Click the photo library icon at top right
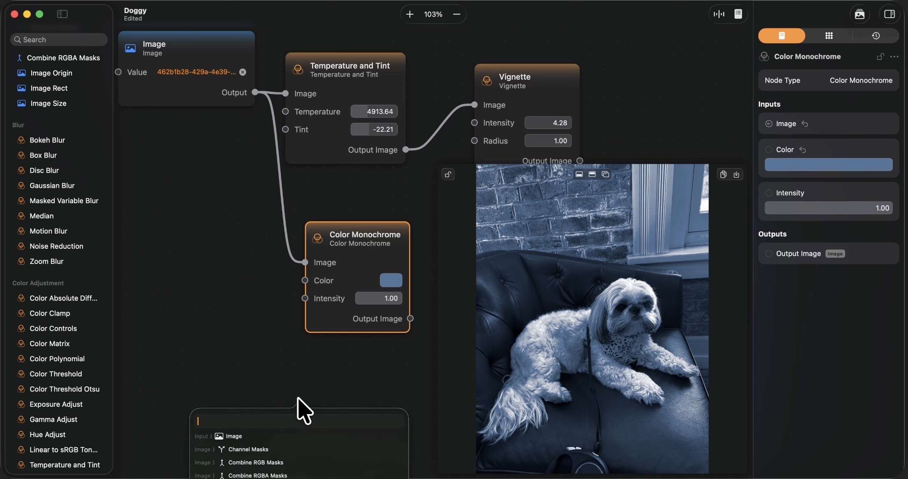The width and height of the screenshot is (908, 479). click(859, 14)
